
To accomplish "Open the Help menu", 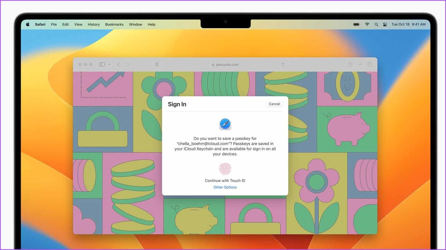I will [152, 24].
